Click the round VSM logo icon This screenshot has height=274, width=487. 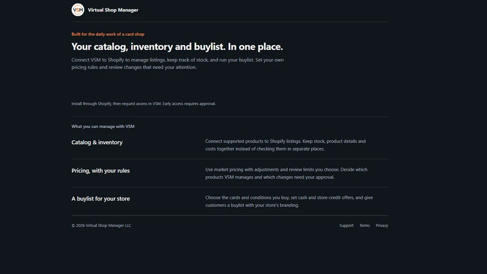78,10
